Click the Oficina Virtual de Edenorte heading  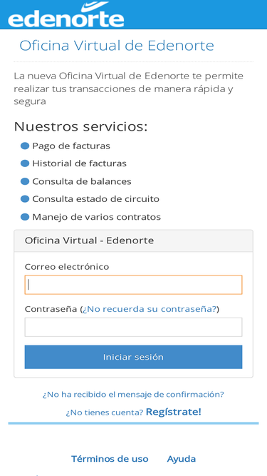117,46
